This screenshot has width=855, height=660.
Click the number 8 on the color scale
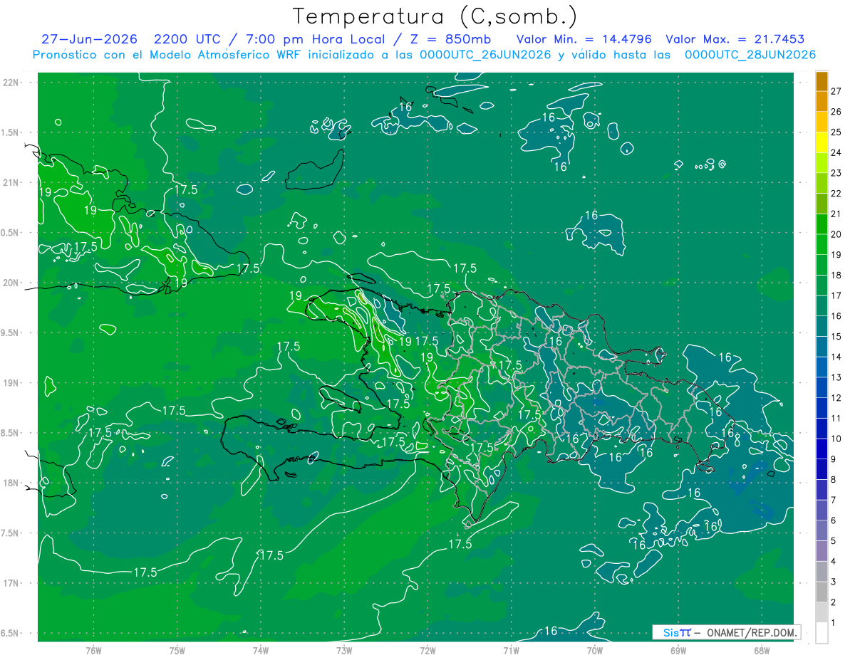[x=834, y=479]
